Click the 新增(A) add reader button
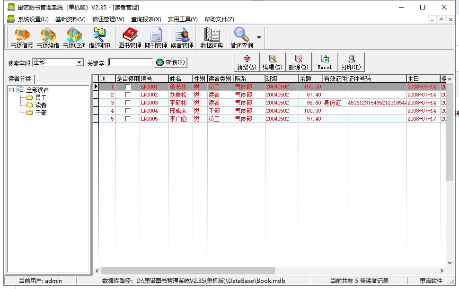459x289 pixels. pos(247,62)
